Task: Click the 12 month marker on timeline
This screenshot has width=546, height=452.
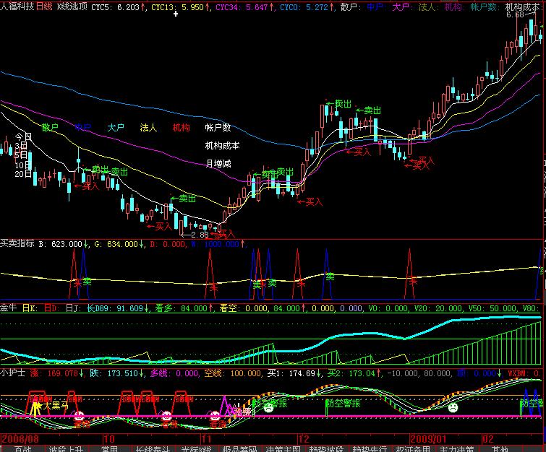Action: (304, 439)
